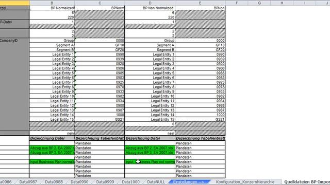Click 'Bezeichnung Tabellenblatt' header in column C
The height and width of the screenshot is (185, 330).
(100, 138)
